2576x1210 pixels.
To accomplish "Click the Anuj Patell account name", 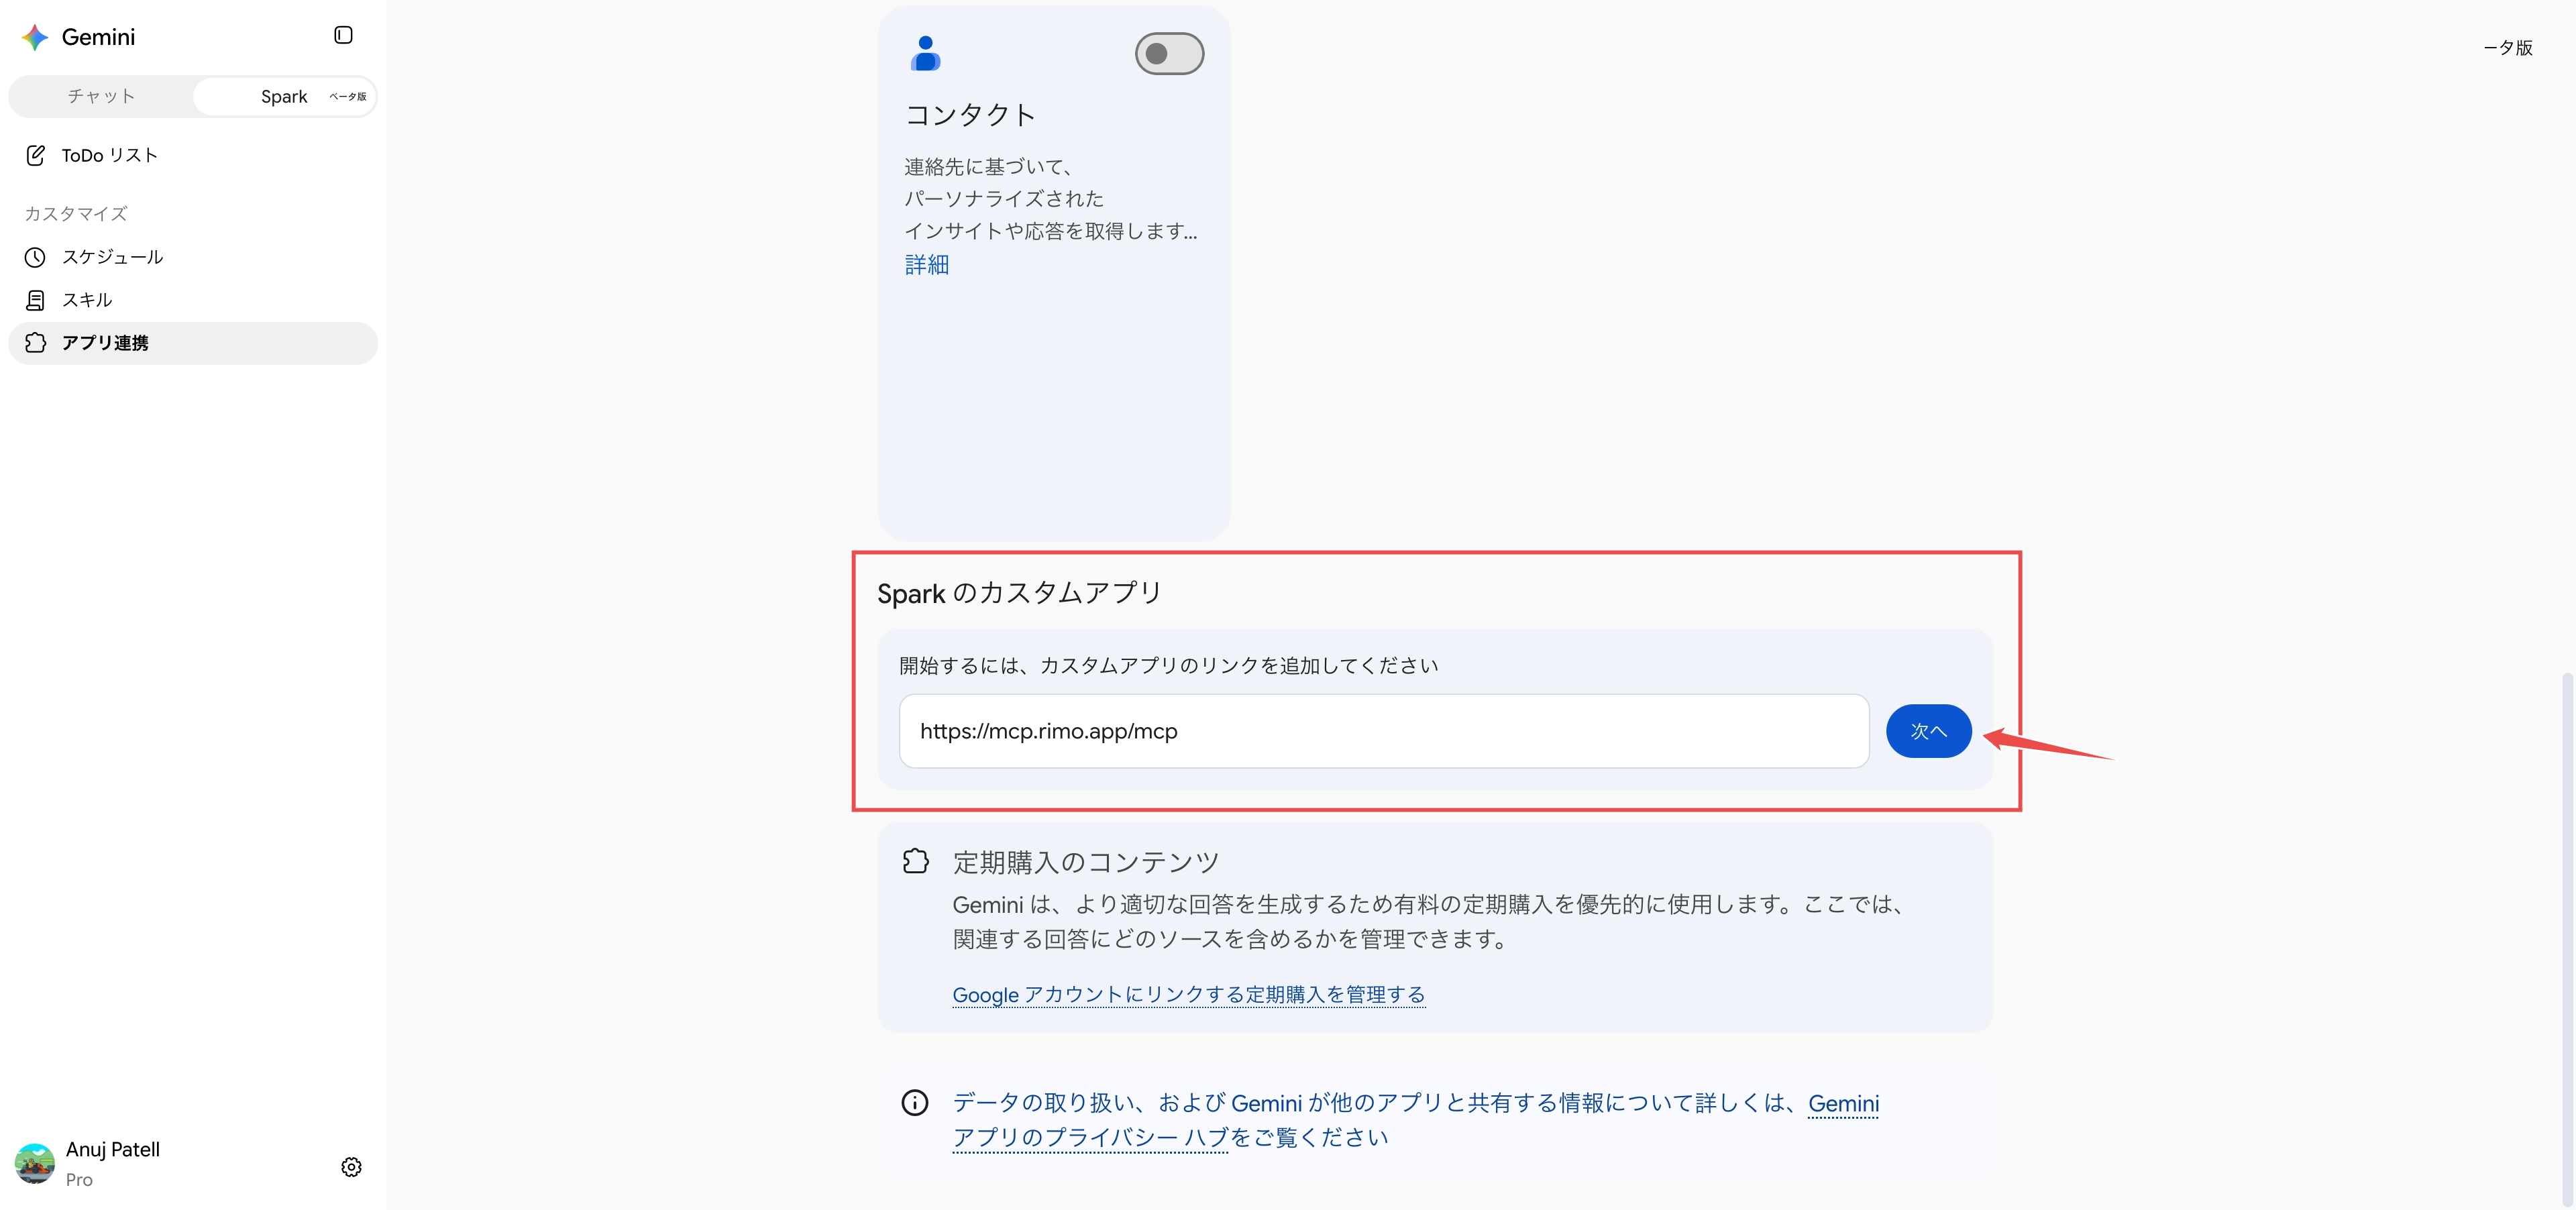I will [x=113, y=1149].
